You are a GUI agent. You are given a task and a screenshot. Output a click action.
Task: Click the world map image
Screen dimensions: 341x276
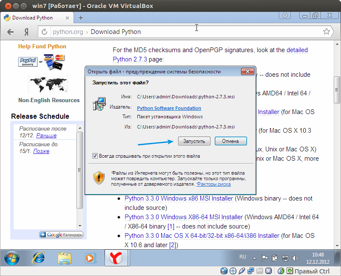pos(48,84)
